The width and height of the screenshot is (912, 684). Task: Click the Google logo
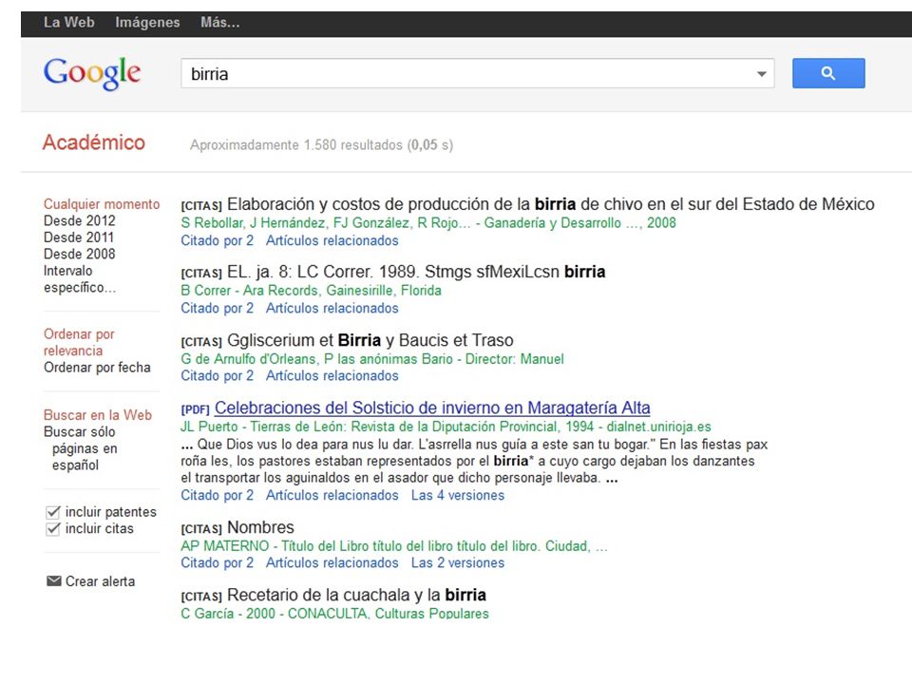(92, 73)
